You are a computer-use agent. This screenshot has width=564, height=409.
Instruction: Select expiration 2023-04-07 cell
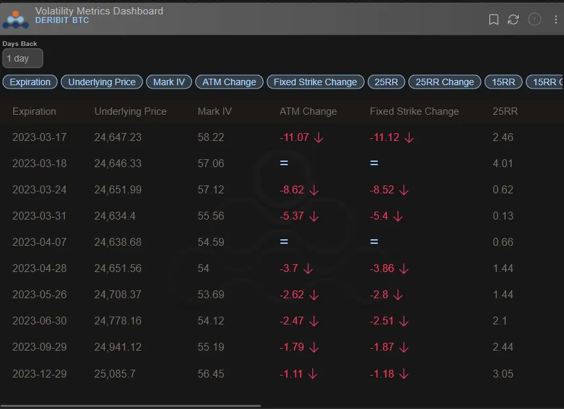tap(39, 243)
